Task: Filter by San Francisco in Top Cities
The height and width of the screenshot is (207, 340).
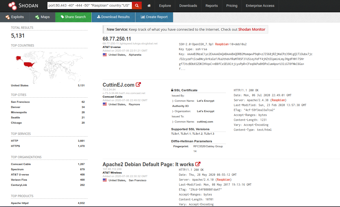Action: (20, 102)
